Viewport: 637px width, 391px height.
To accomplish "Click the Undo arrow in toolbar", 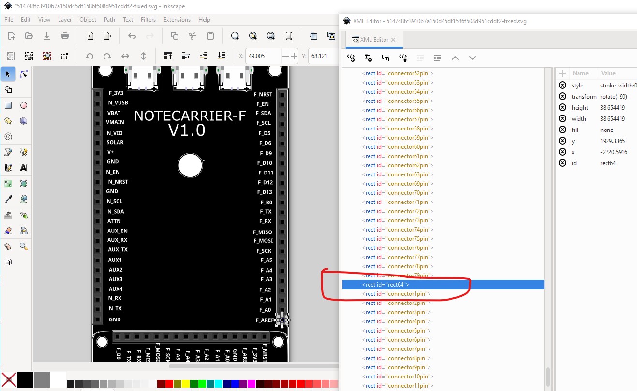I will point(132,36).
